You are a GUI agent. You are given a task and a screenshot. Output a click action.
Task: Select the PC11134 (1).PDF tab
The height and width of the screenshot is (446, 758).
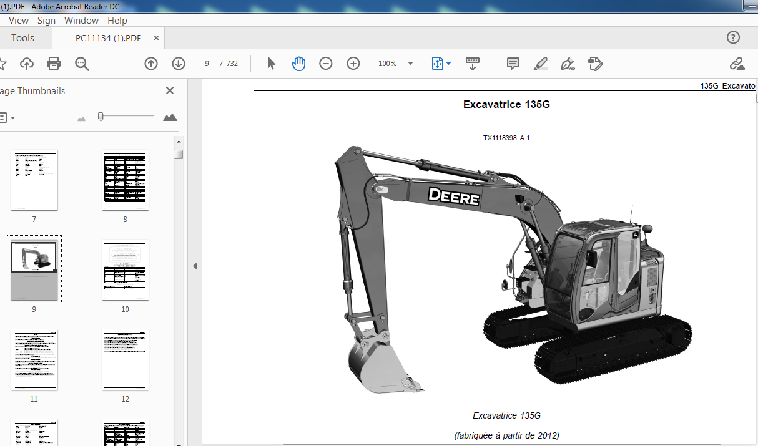click(x=108, y=38)
